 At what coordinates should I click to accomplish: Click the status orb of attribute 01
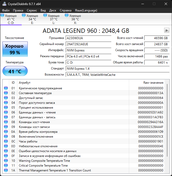point(6,88)
